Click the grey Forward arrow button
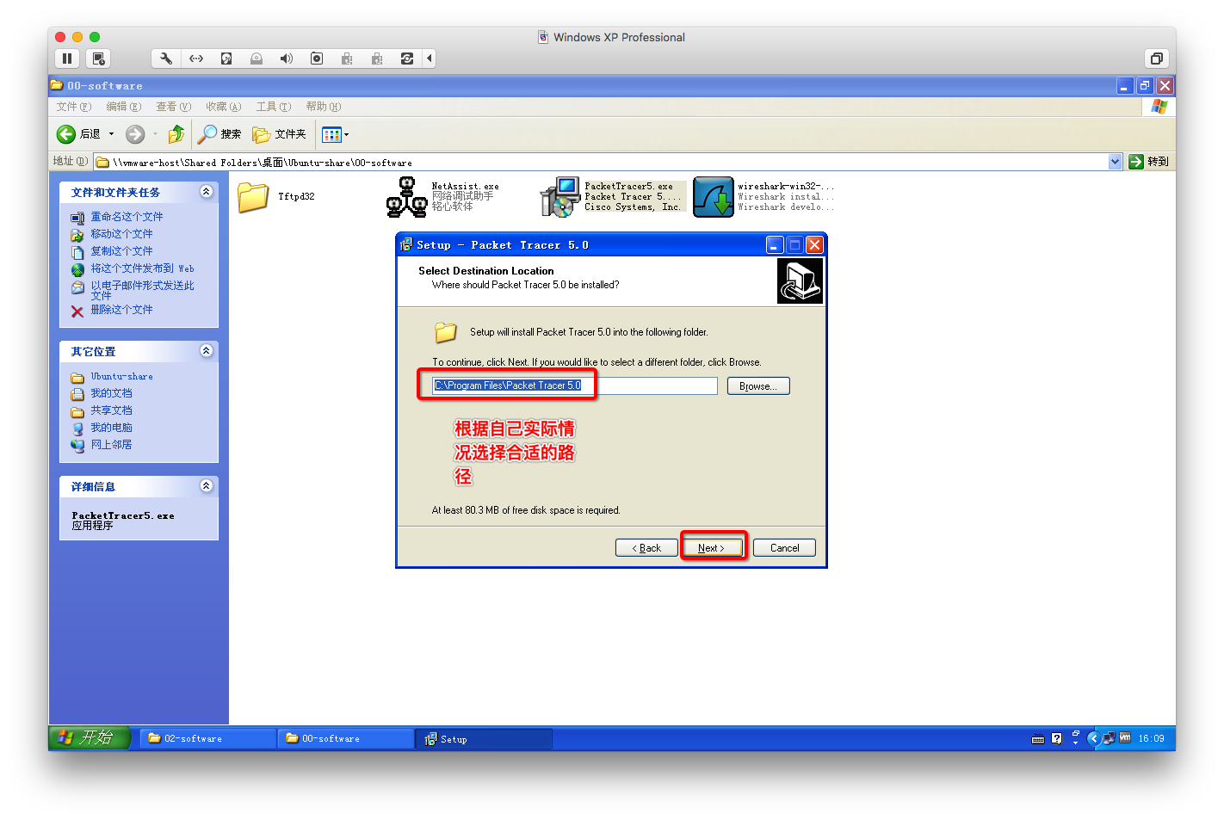This screenshot has width=1224, height=820. click(135, 134)
